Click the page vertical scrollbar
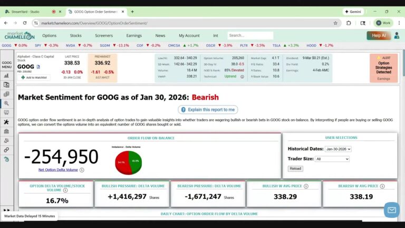This screenshot has height=228, width=405. [403, 63]
